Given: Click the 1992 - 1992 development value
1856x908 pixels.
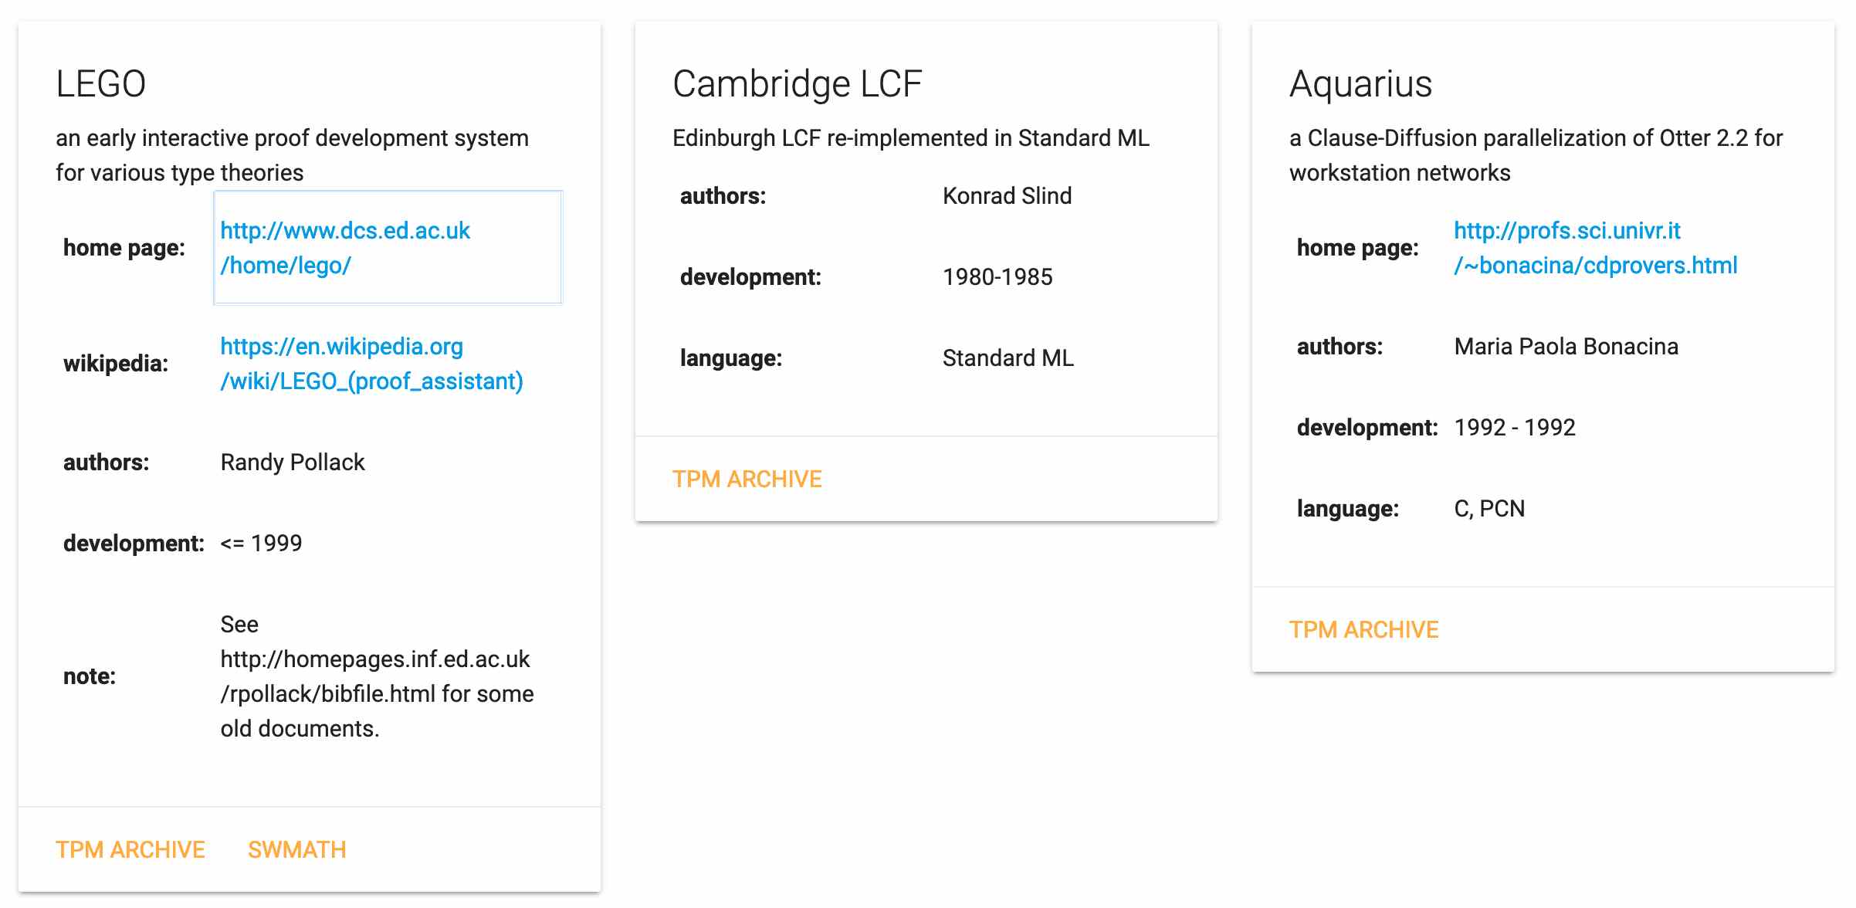Looking at the screenshot, I should coord(1515,427).
